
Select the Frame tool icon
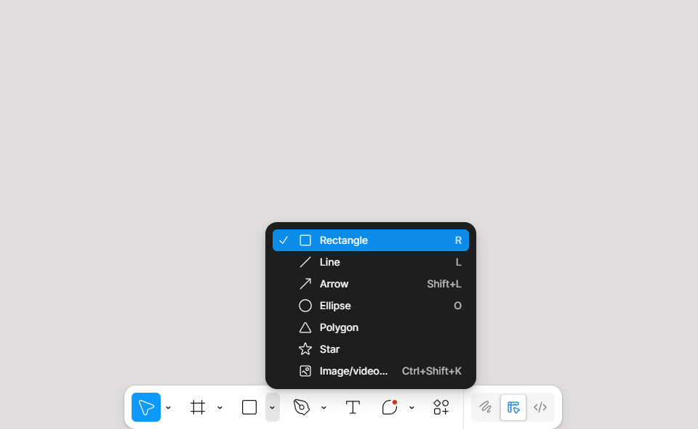pyautogui.click(x=198, y=407)
